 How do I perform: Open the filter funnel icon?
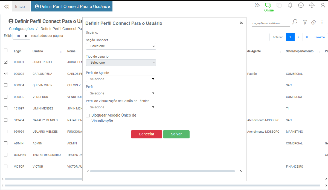(305, 22)
